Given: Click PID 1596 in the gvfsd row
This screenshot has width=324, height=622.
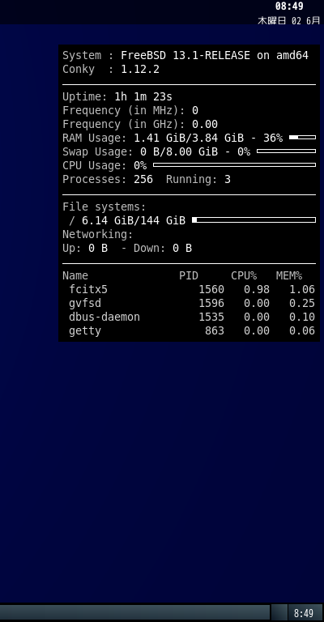Looking at the screenshot, I should point(211,304).
